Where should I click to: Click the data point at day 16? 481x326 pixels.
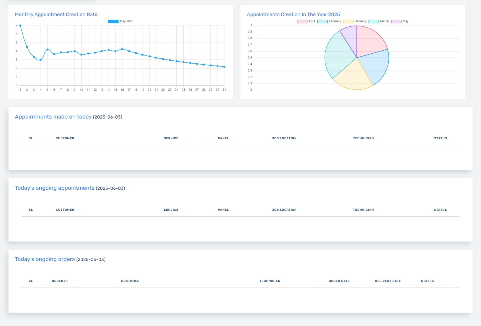(x=122, y=49)
